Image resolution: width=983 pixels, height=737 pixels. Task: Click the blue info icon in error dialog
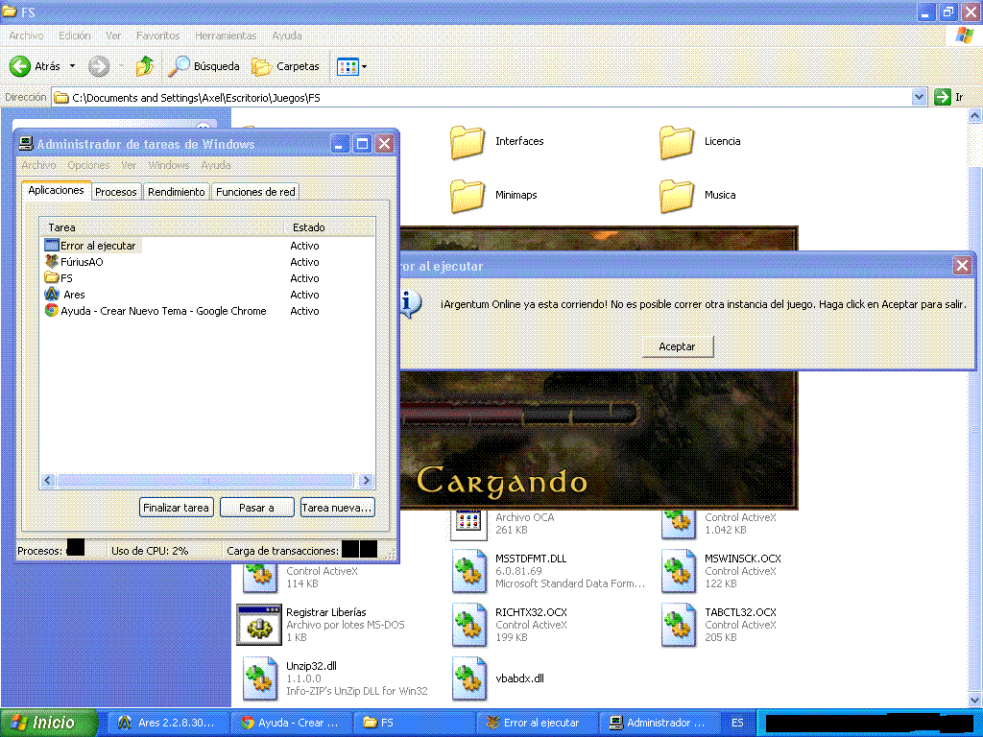coord(410,304)
